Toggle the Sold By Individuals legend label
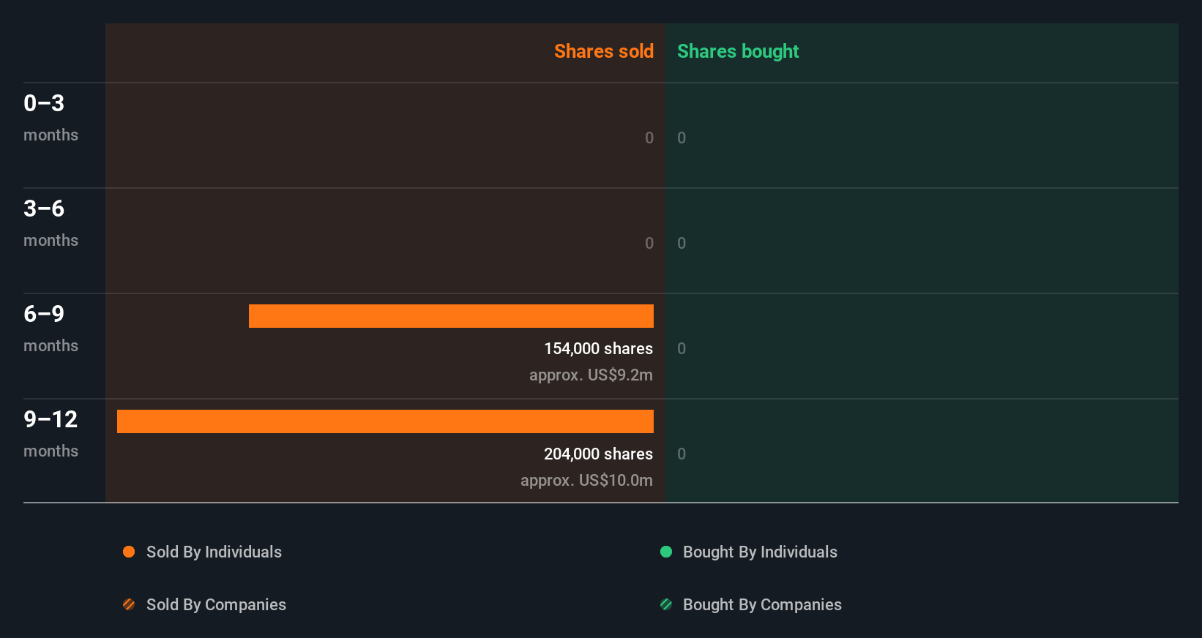The width and height of the screenshot is (1202, 638). (x=214, y=552)
